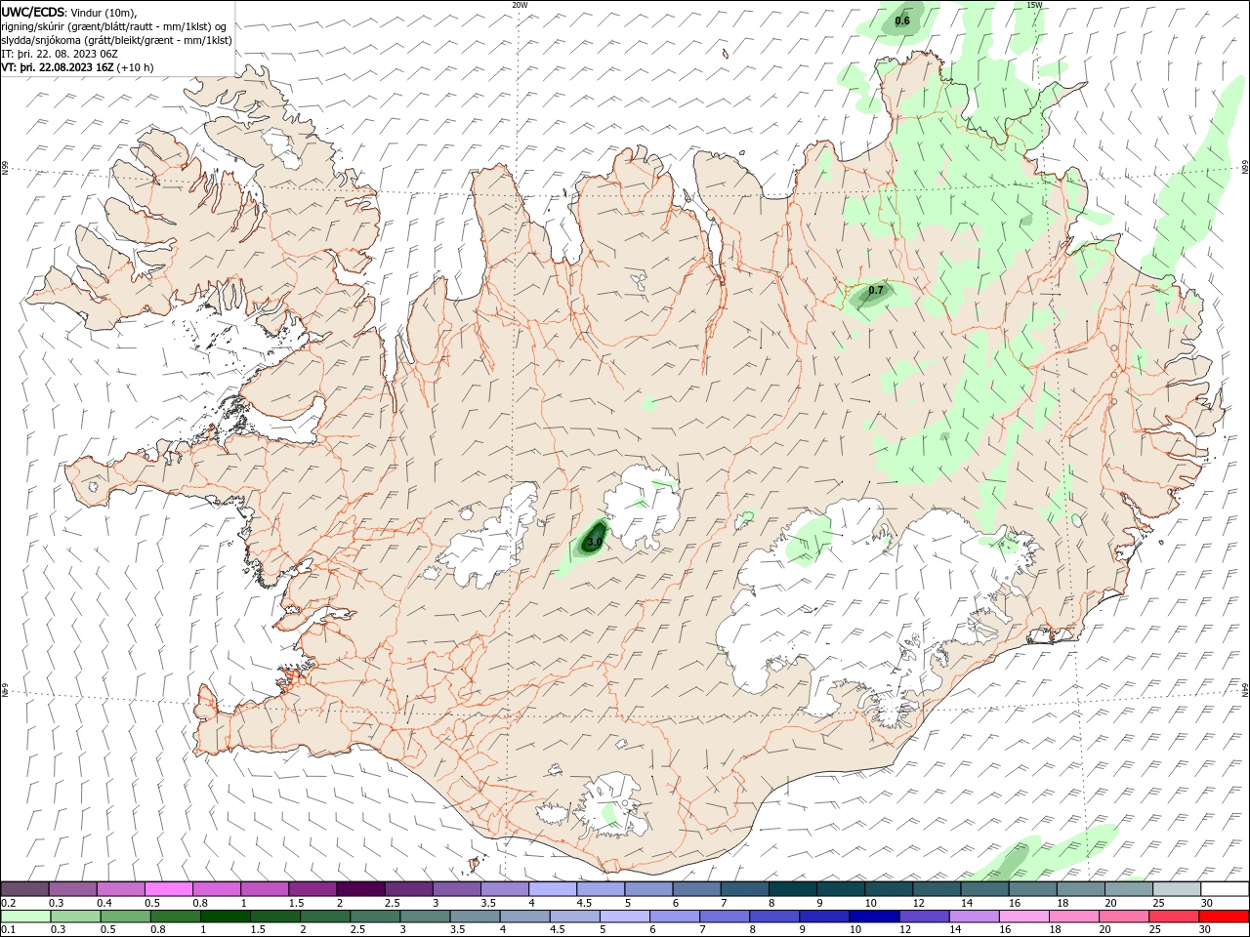1250x937 pixels.
Task: Pick the palest green 0.1 rain legend swatch
Action: click(x=25, y=917)
